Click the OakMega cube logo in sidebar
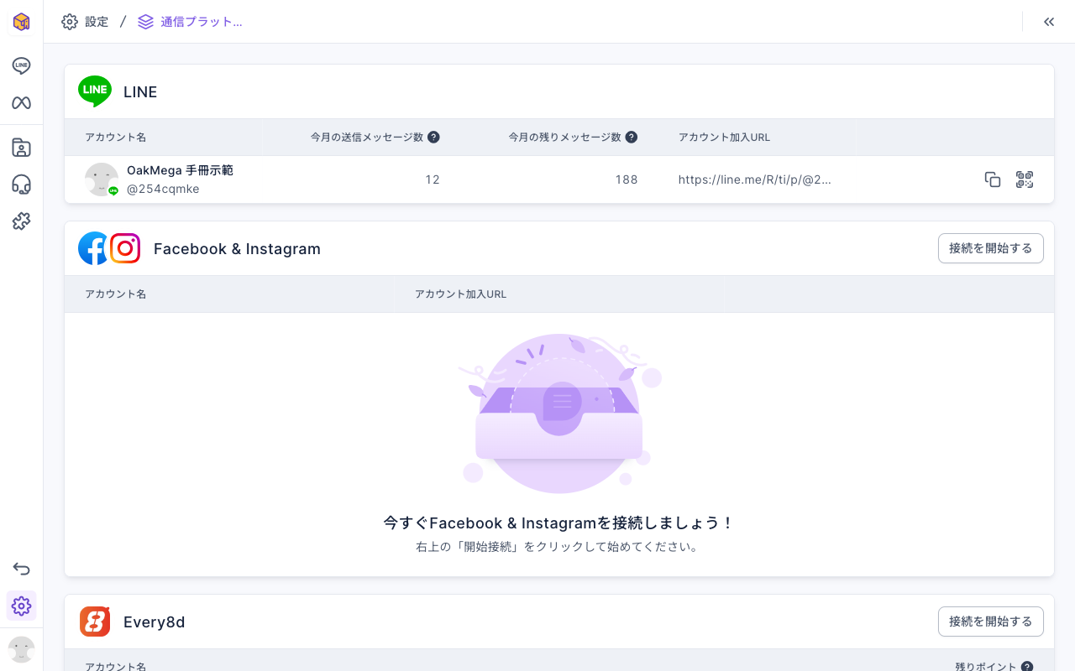The image size is (1075, 671). point(21,22)
